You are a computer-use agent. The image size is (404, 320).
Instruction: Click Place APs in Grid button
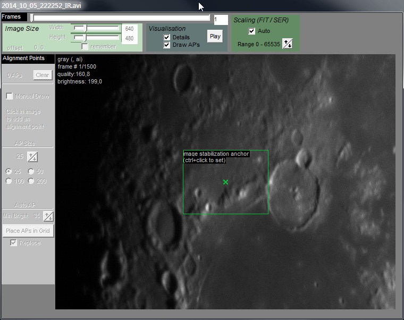pos(28,231)
